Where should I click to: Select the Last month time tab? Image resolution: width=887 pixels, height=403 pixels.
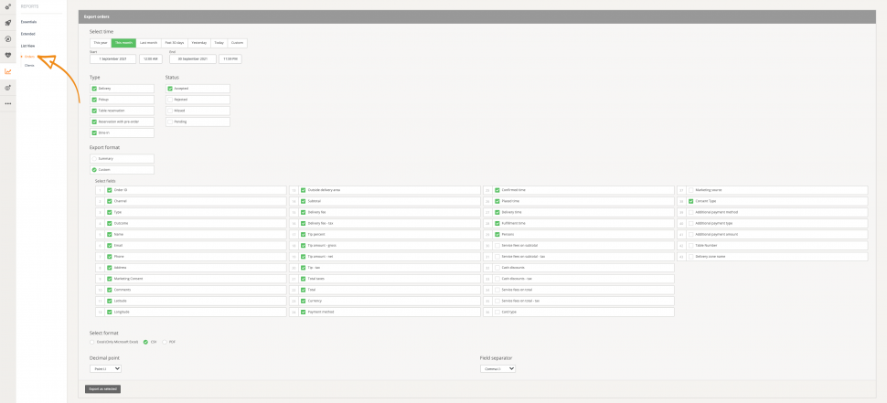[148, 43]
